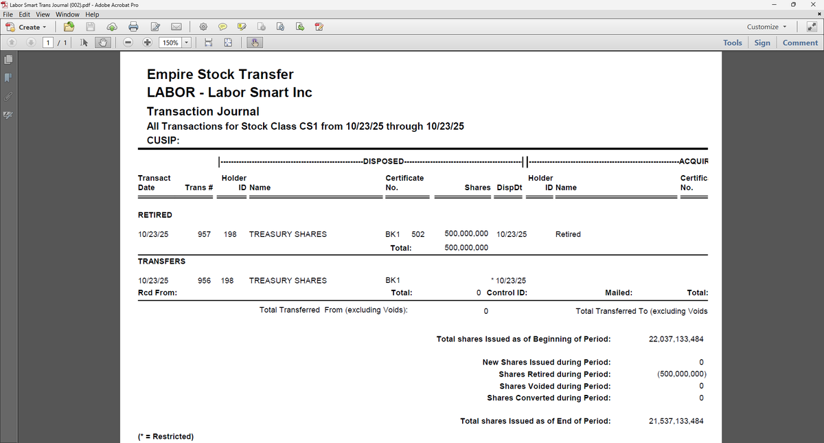Open the zoom level dropdown arrow
Viewport: 824px width, 443px height.
click(186, 43)
